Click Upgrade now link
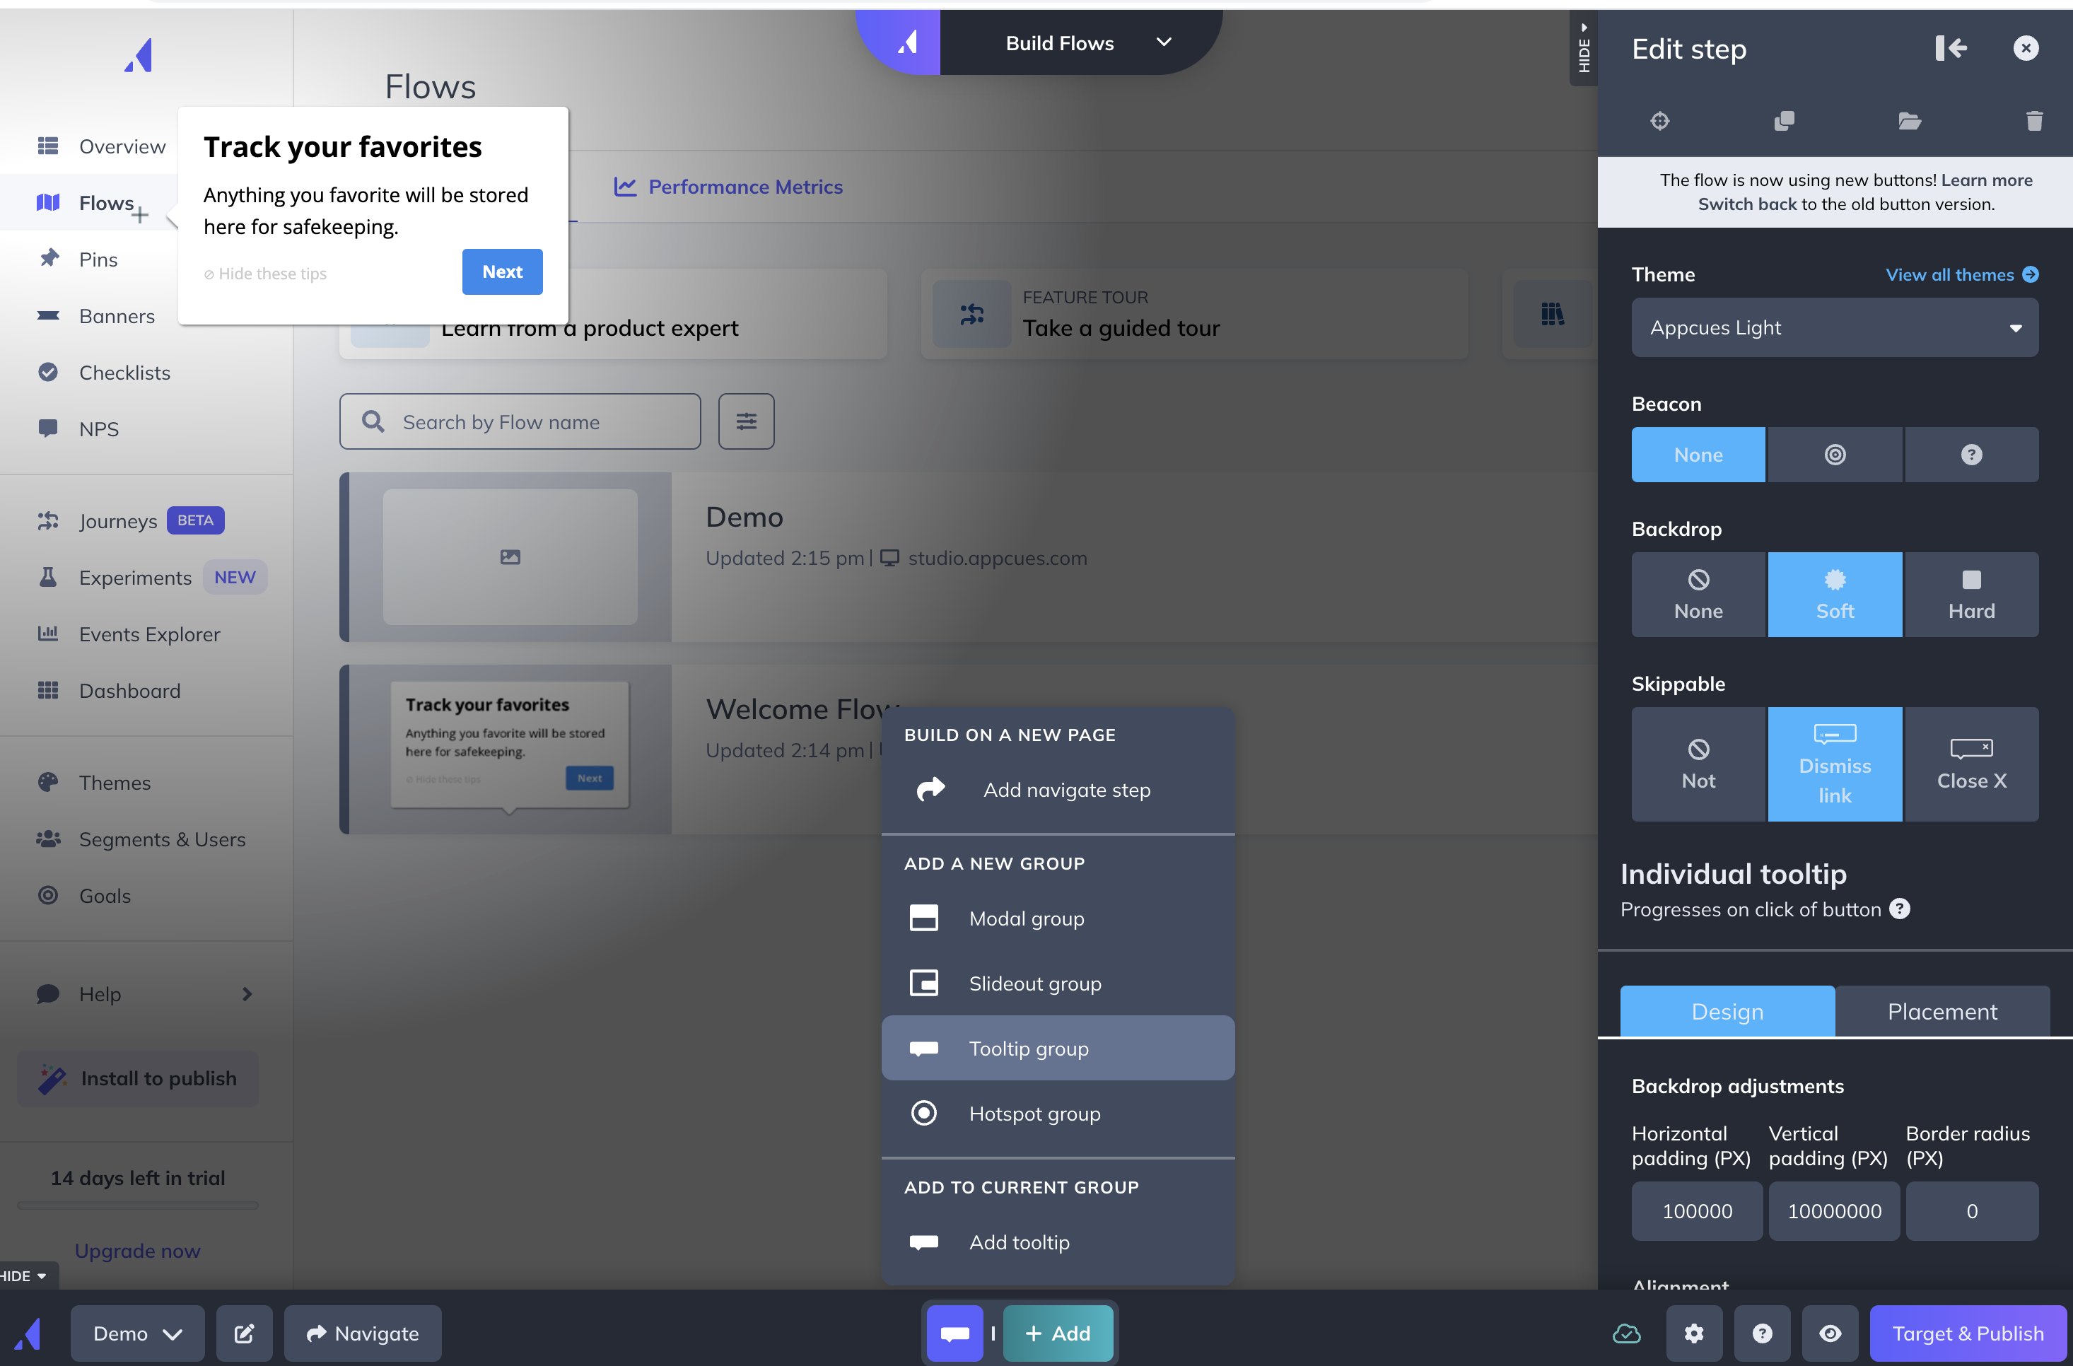This screenshot has height=1366, width=2073. coord(138,1251)
